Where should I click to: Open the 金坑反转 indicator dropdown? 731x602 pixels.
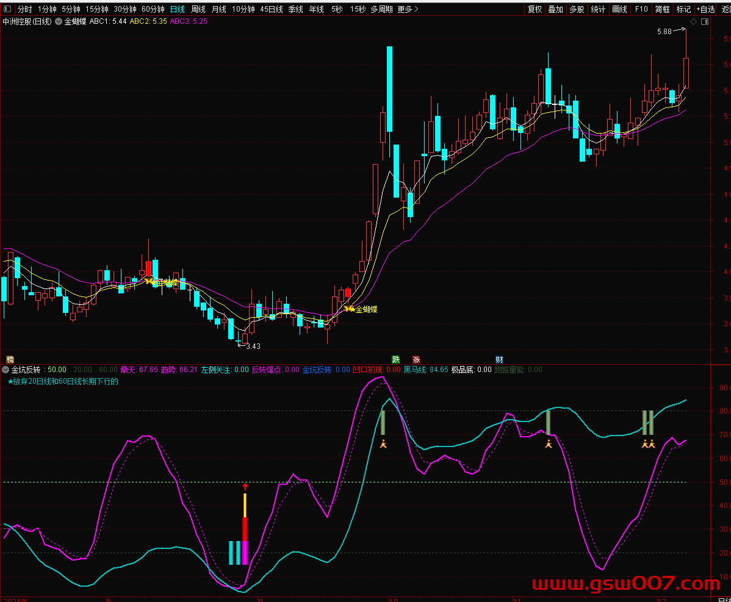click(5, 370)
